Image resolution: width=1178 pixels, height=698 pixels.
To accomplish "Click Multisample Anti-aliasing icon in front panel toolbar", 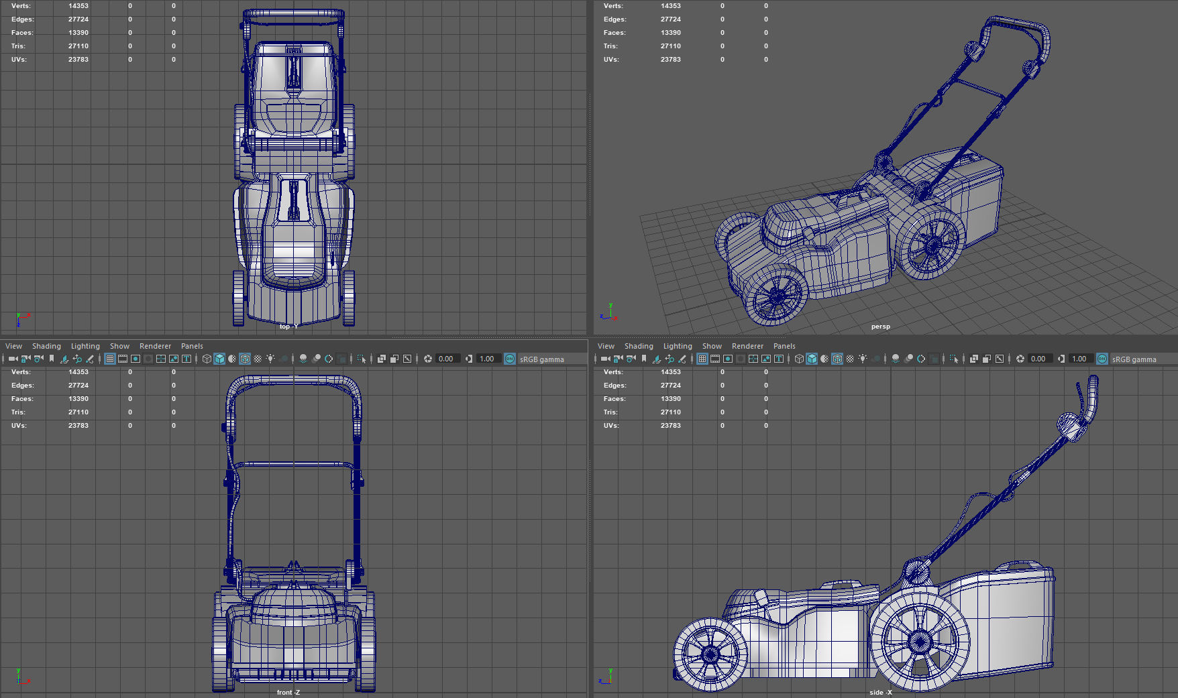I will pos(329,359).
